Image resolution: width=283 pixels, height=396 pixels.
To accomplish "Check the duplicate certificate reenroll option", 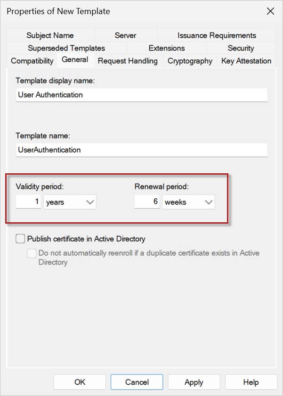I will [32, 253].
